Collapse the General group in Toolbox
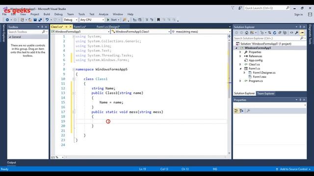 pos(10,37)
